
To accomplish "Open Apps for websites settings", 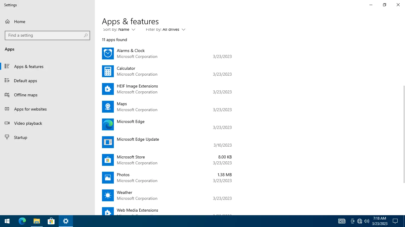I will pos(47,109).
